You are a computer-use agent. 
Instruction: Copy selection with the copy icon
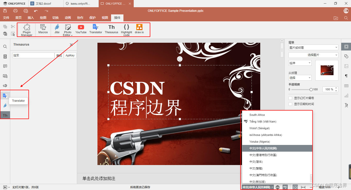click(x=5, y=27)
